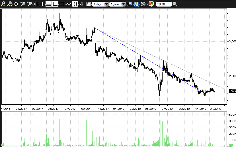The height and width of the screenshot is (147, 236).
Task: Zoom in horizontally on the chart
Action: tap(3, 4)
